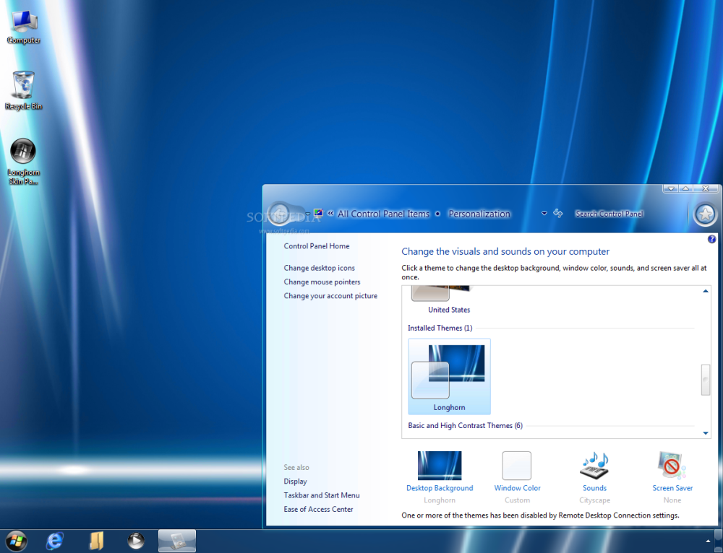Open the Computer icon on the desktop
Image resolution: width=723 pixels, height=553 pixels.
[x=22, y=22]
